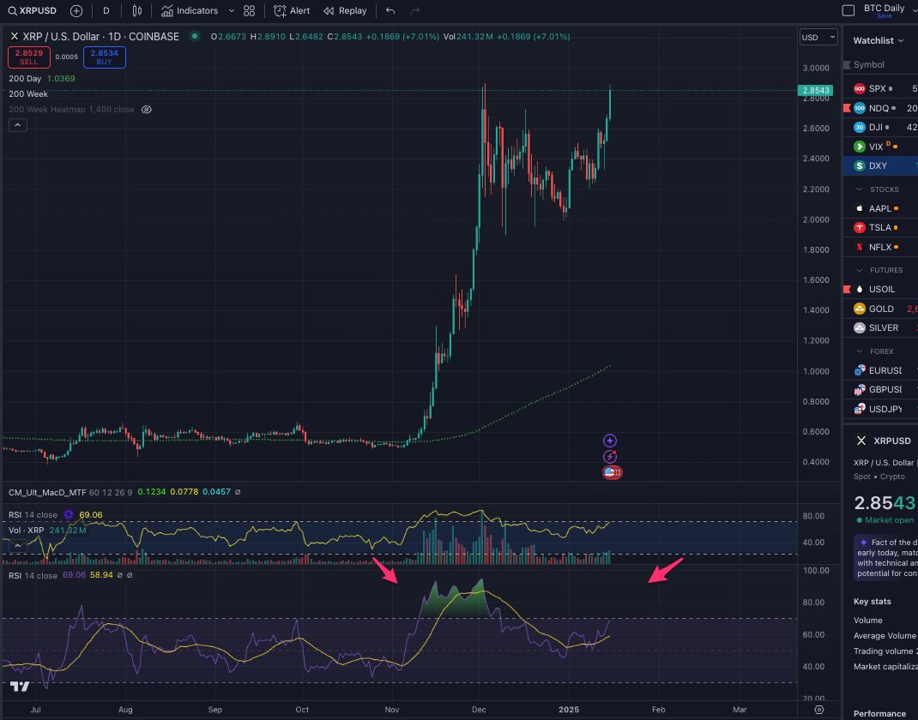
Task: Open symbol search for XRPUSD
Action: coord(33,10)
